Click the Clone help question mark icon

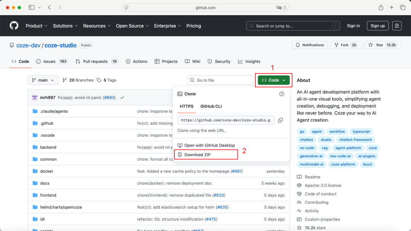point(282,94)
